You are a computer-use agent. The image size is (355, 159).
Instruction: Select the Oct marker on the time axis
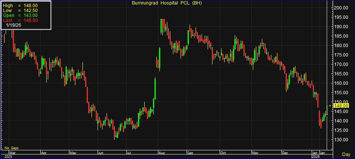(223, 153)
